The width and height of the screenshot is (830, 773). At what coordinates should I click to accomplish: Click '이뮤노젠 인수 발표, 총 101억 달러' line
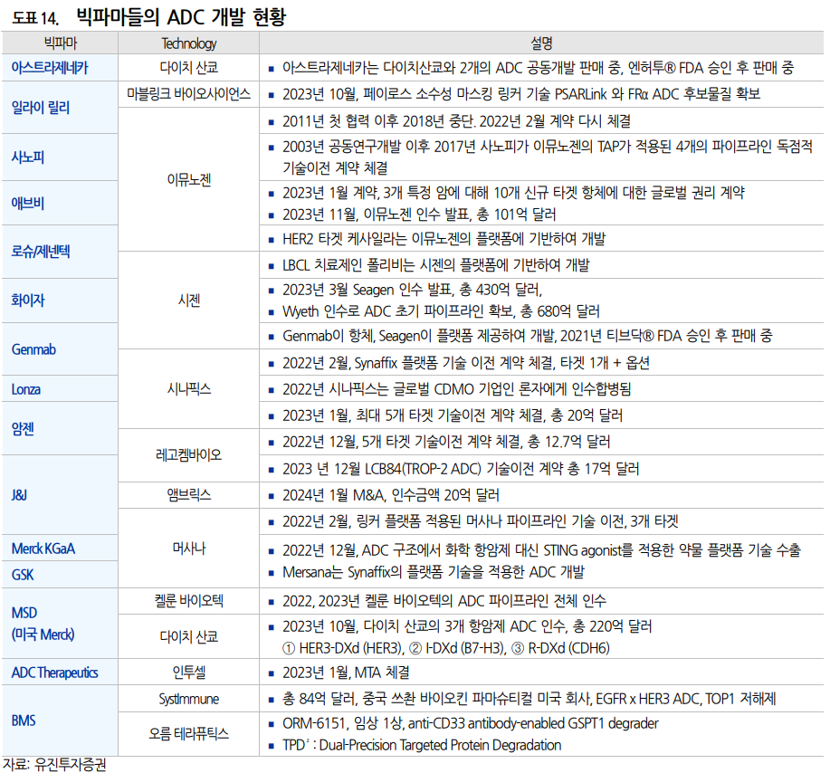pyautogui.click(x=419, y=215)
